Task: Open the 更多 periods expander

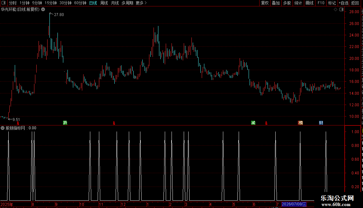Action: click(141, 3)
